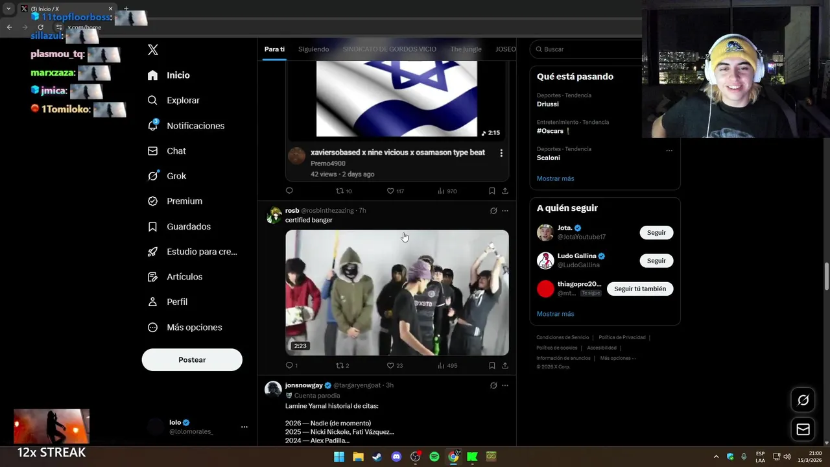830x467 pixels.
Task: Open Windows Start menu
Action: coord(339,457)
